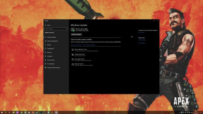Screen dimensions: 203x114
Task: Click the Activation checkmark circle icon
Action: (x=45, y=56)
